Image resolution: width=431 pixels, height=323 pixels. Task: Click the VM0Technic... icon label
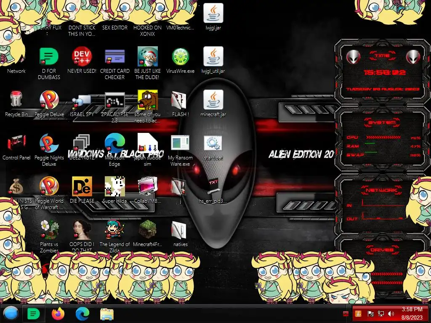tap(180, 28)
